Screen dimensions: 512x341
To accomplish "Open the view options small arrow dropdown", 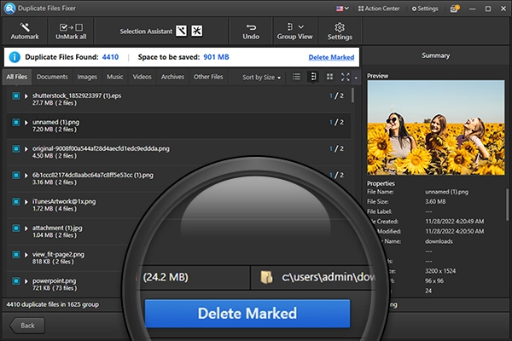I will click(x=356, y=78).
